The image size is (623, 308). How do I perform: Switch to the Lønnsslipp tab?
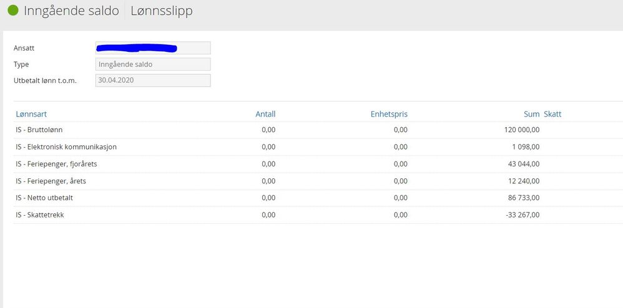[161, 11]
